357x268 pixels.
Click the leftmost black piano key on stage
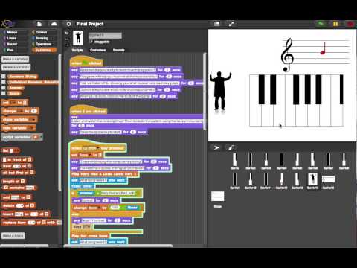(261, 89)
